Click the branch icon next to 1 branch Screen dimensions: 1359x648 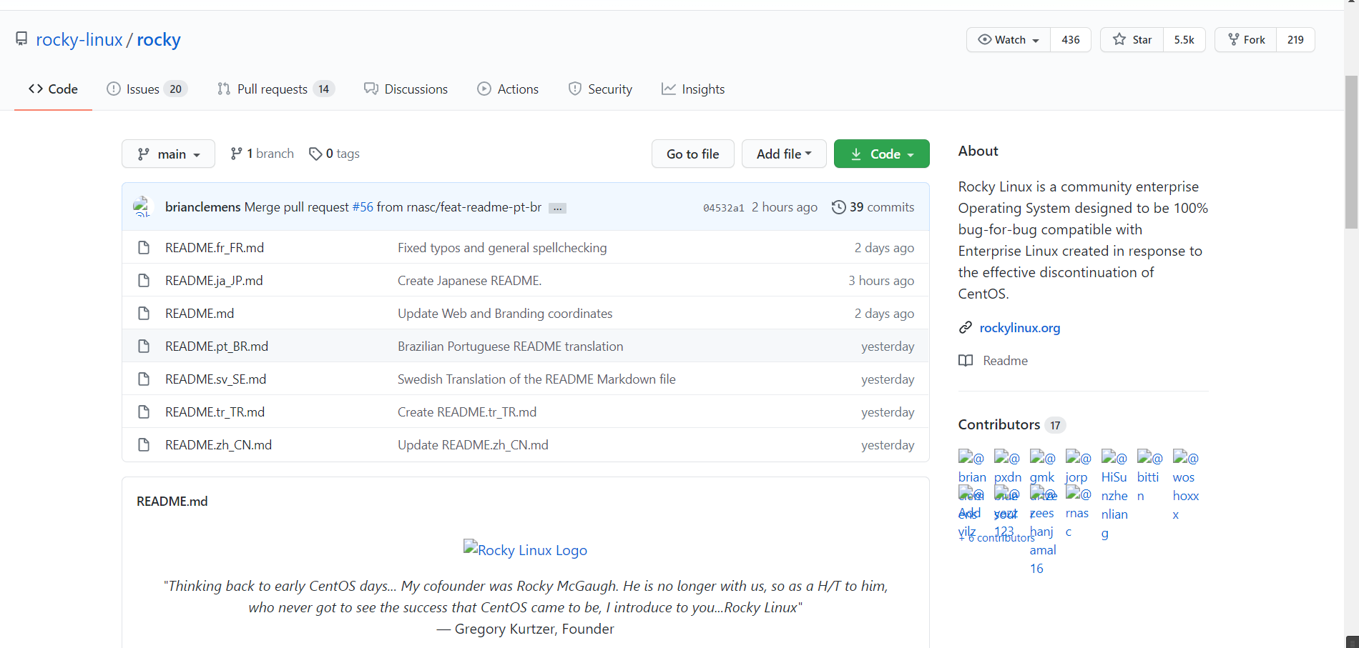[236, 154]
